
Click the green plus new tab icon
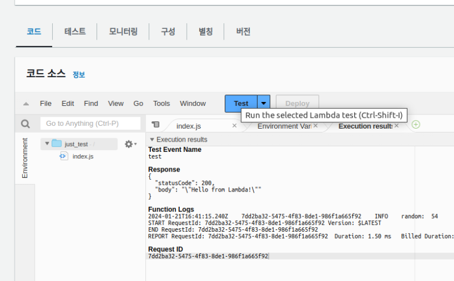click(416, 125)
